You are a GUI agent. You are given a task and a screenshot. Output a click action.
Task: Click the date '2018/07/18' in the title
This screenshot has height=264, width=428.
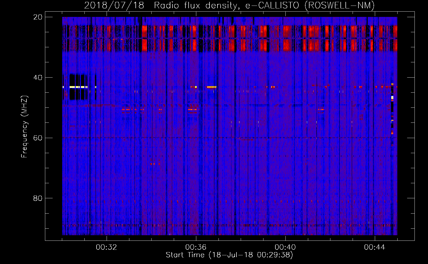[114, 5]
